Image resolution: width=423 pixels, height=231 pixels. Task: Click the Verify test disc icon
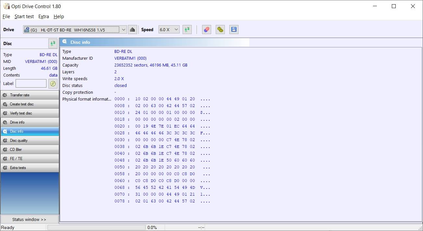(5, 113)
